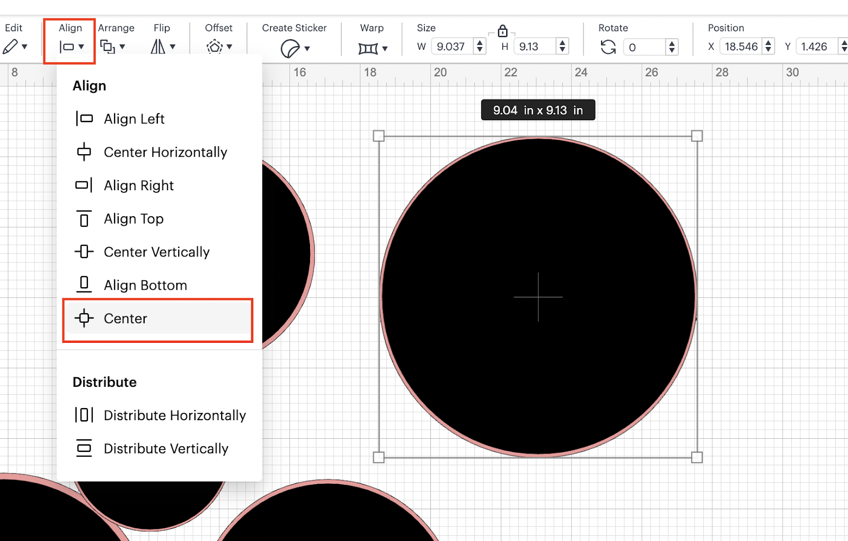This screenshot has width=848, height=541.
Task: Click the Align Left icon
Action: click(84, 119)
